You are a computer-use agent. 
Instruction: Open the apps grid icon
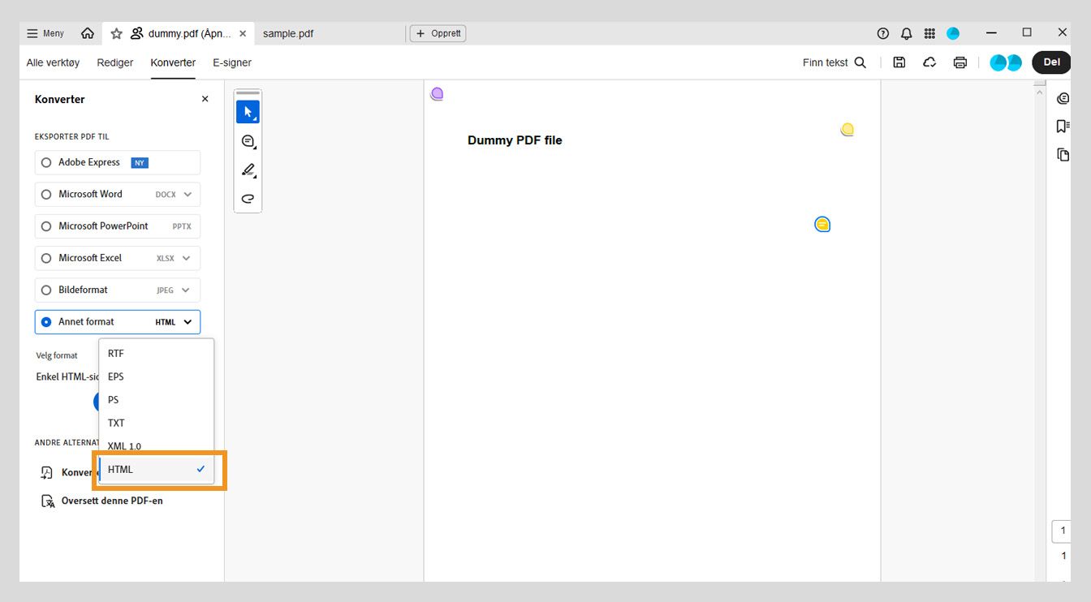click(930, 33)
